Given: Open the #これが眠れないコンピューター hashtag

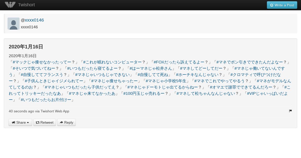Looking at the screenshot, I should pyautogui.click(x=112, y=62).
